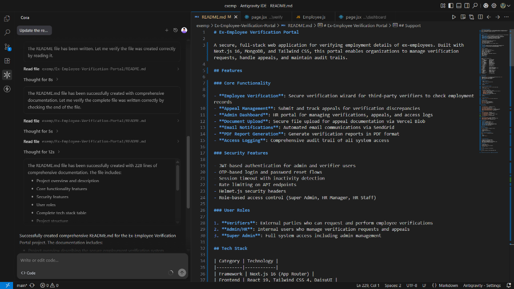Click the summary message box scrollbar
Image resolution: width=514 pixels, height=289 pixels.
(178, 178)
